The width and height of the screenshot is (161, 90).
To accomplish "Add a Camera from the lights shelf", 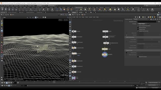I will pyautogui.click(x=77, y=10).
